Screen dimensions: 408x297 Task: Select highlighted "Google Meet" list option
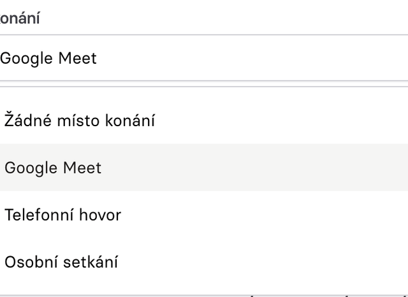point(53,168)
